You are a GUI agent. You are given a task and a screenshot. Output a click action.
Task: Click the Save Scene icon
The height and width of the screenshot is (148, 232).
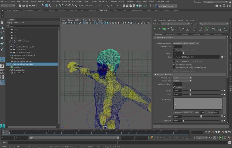[27, 6]
